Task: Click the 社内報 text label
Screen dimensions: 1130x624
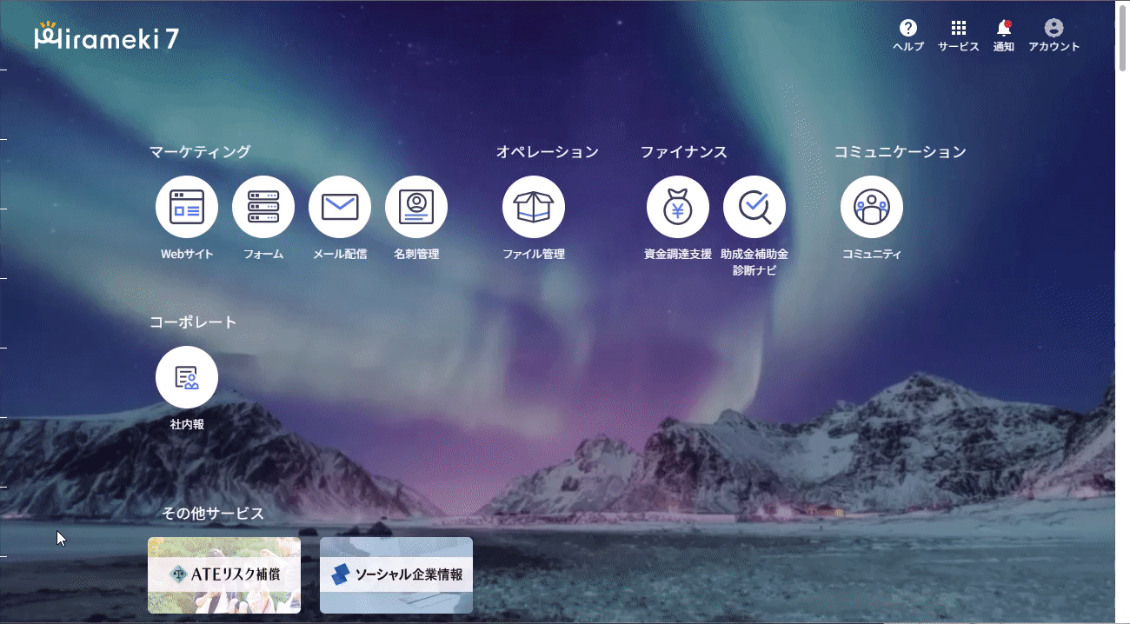Action: (187, 425)
